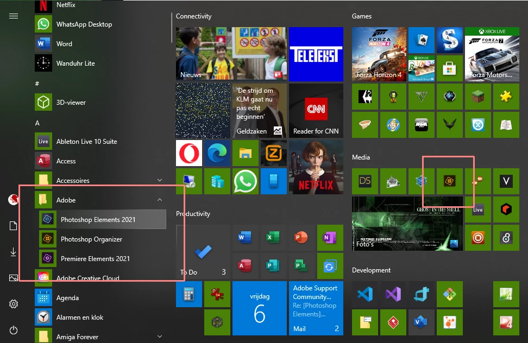Launch the Visual Studio Code tile

pos(365,294)
